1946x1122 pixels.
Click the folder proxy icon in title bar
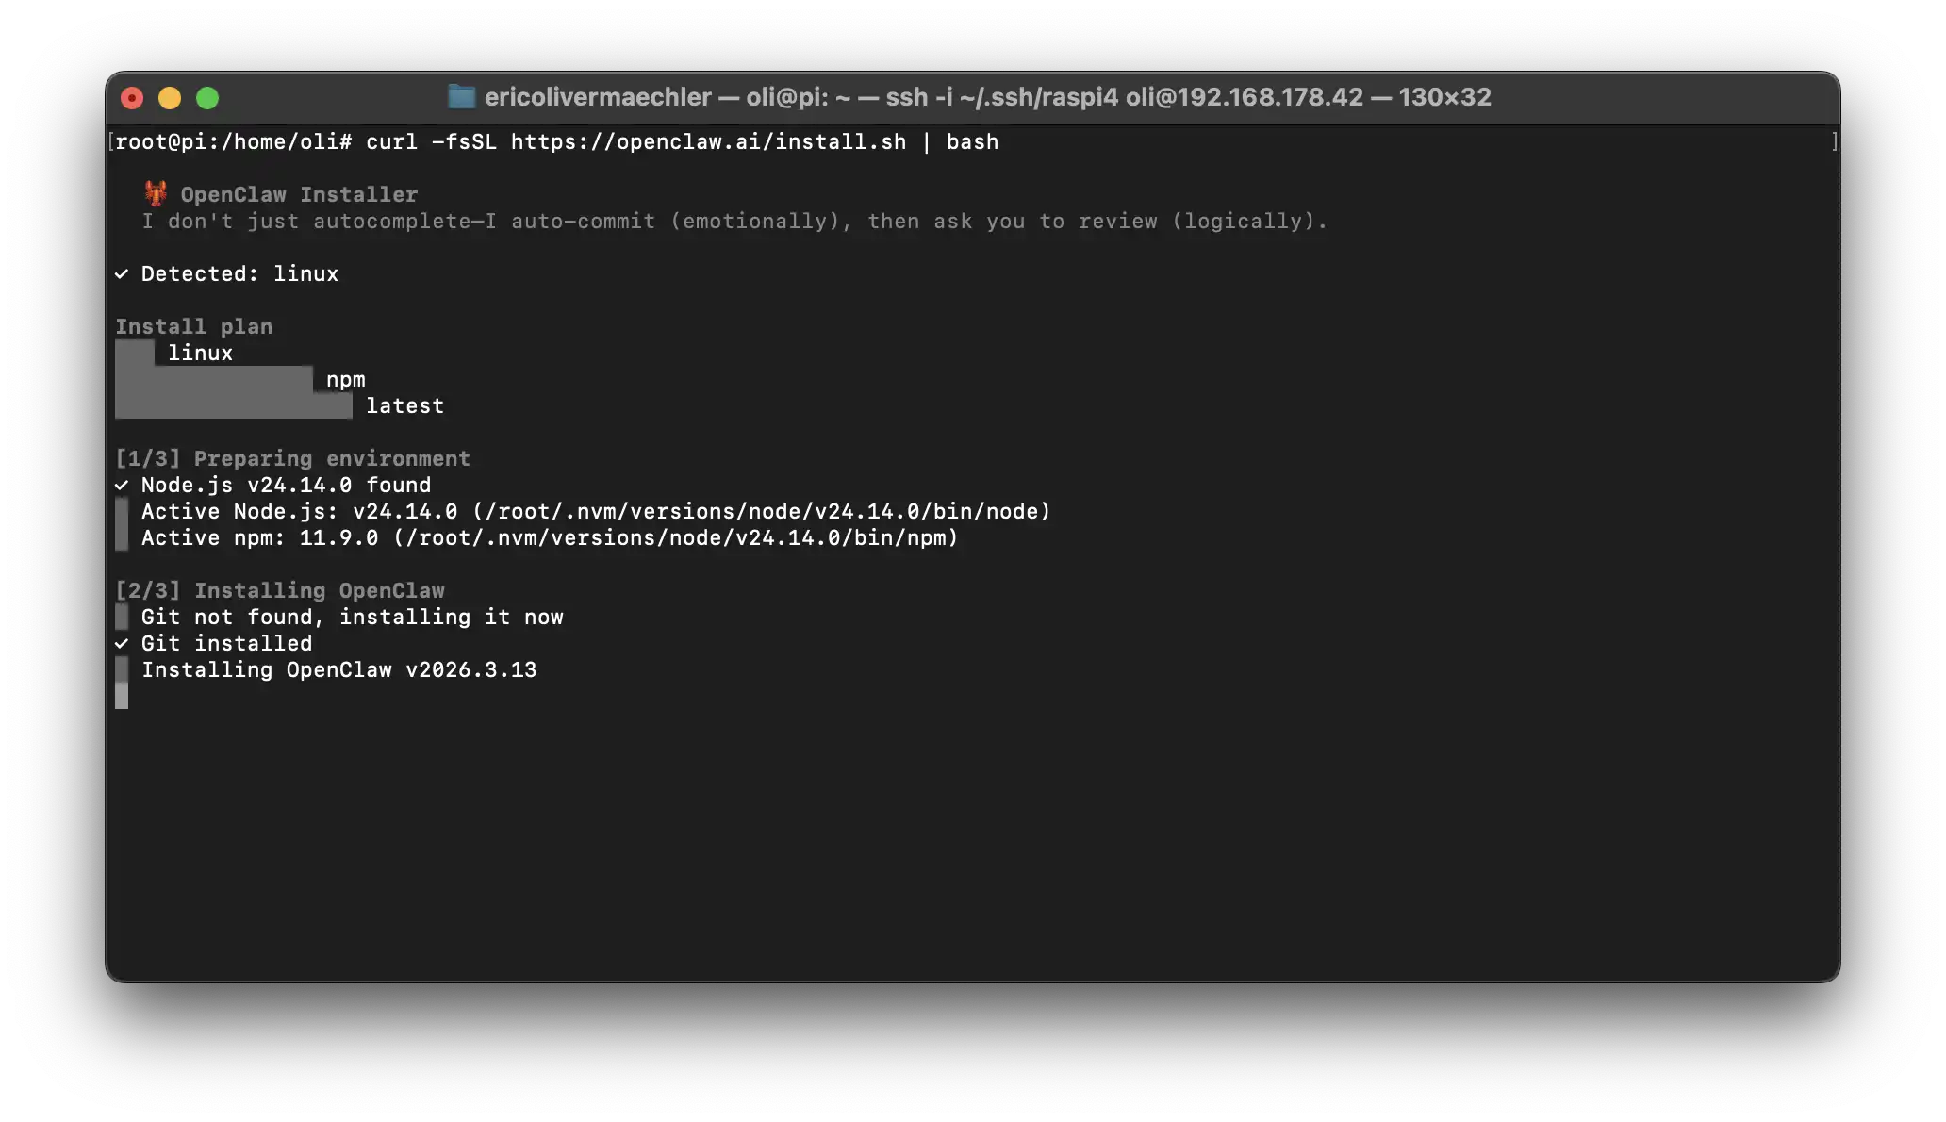[461, 96]
